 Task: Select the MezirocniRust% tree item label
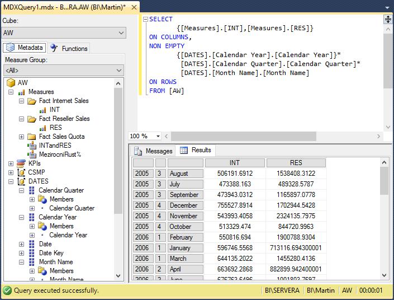(60, 154)
